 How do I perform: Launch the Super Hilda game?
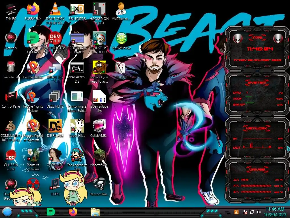click(77, 128)
